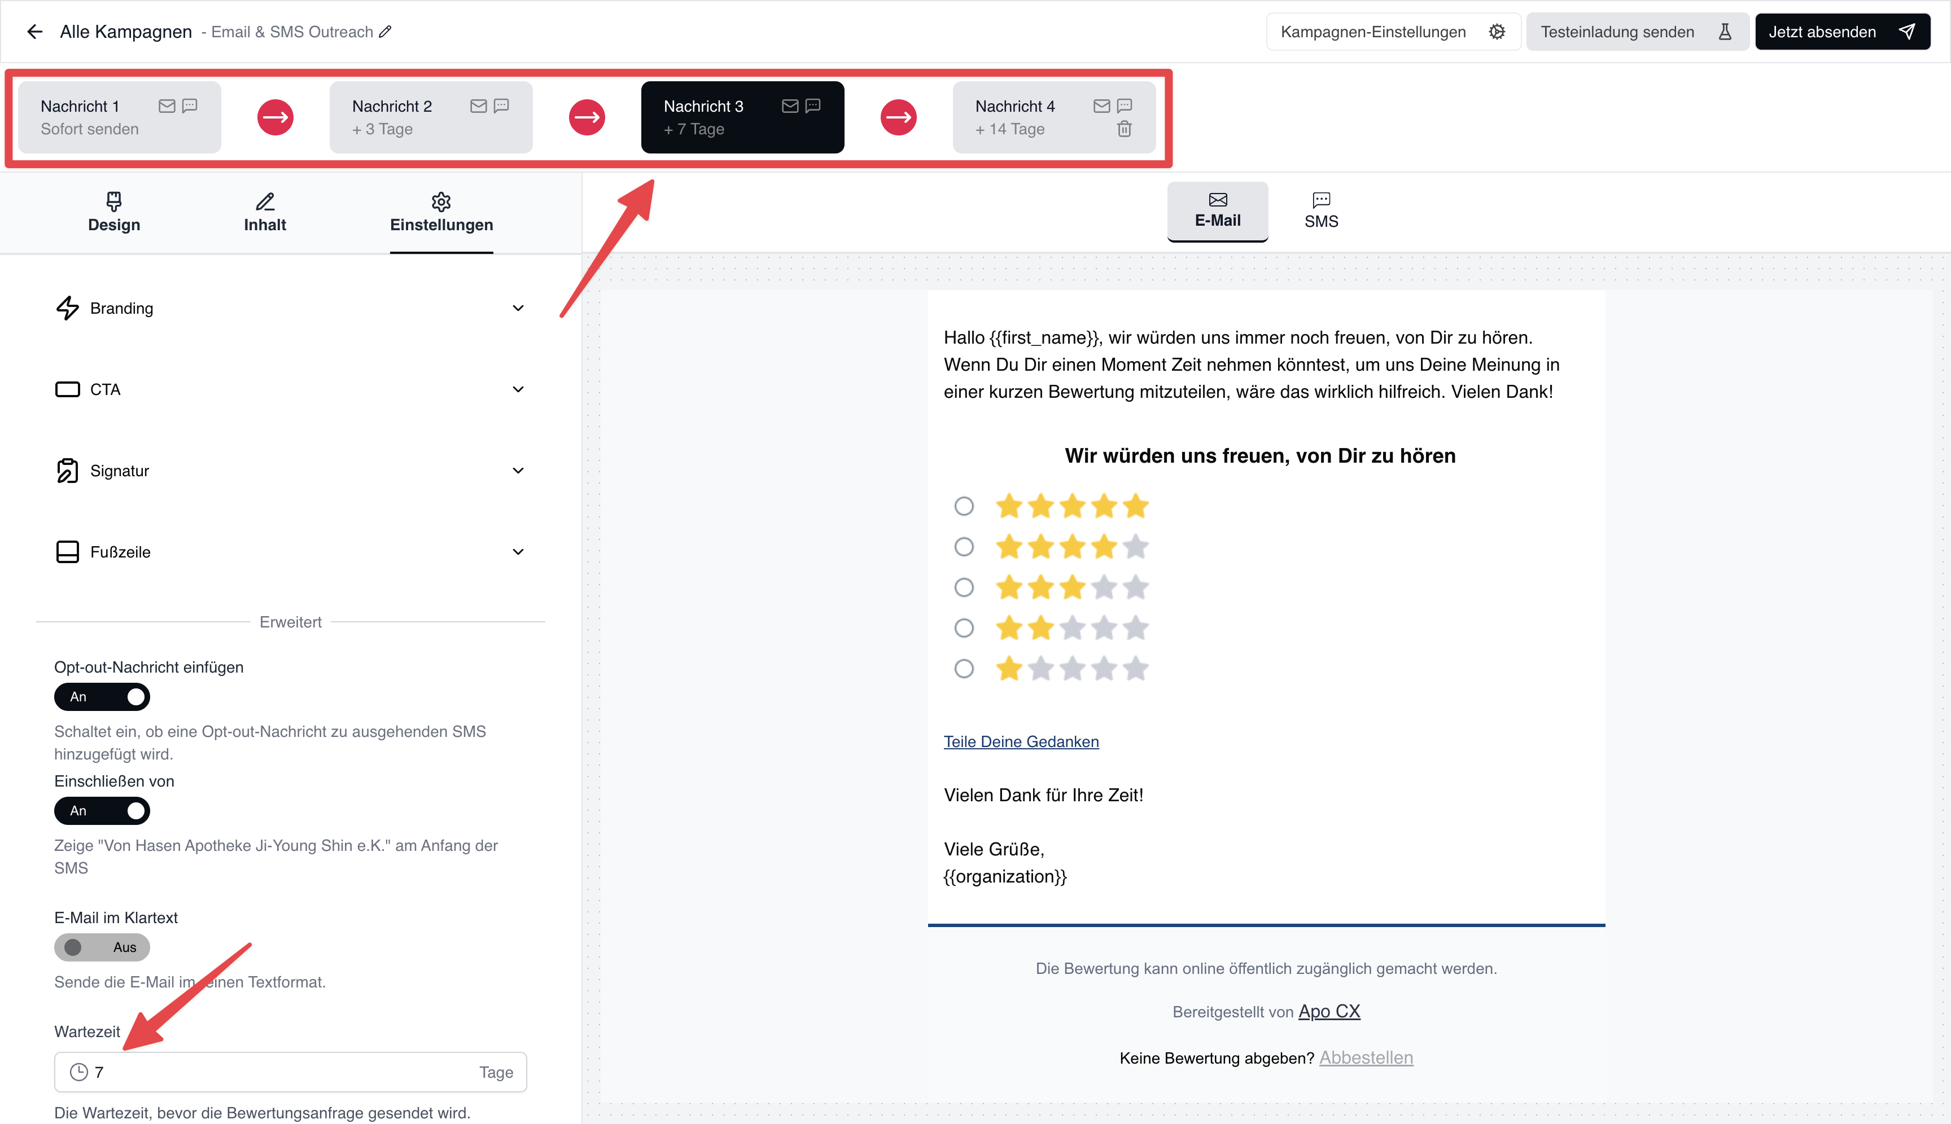Click the email icon on Nachricht 2
Screen dimensions: 1951x1124
pyautogui.click(x=478, y=106)
